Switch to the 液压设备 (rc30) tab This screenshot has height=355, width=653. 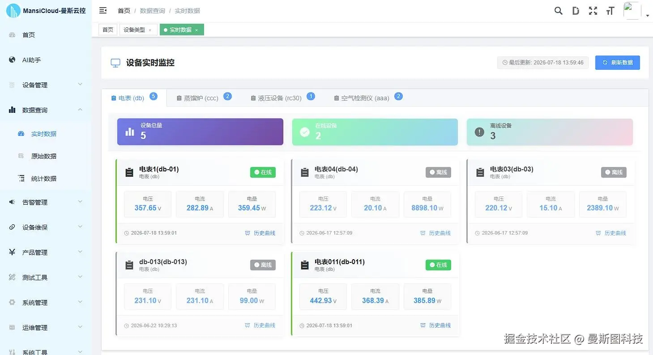(283, 98)
